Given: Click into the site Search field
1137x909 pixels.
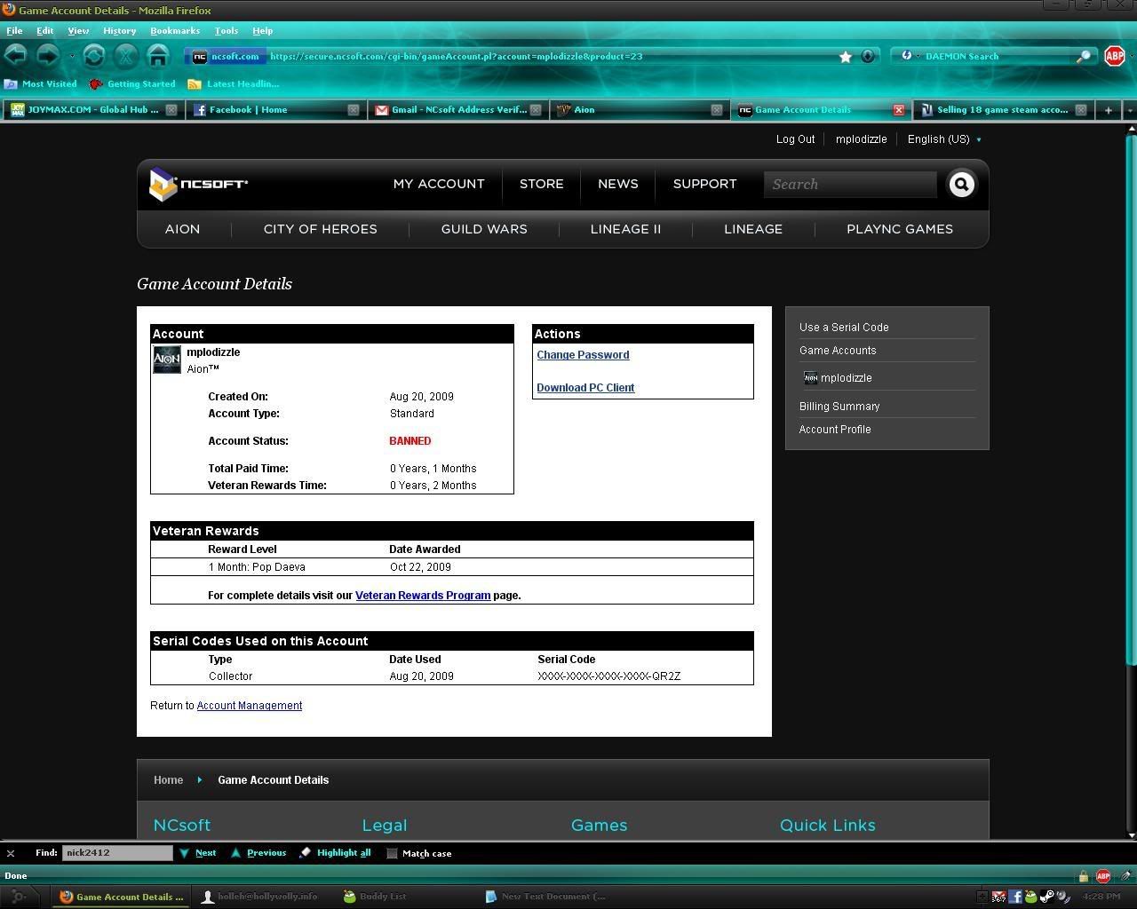Looking at the screenshot, I should 850,185.
